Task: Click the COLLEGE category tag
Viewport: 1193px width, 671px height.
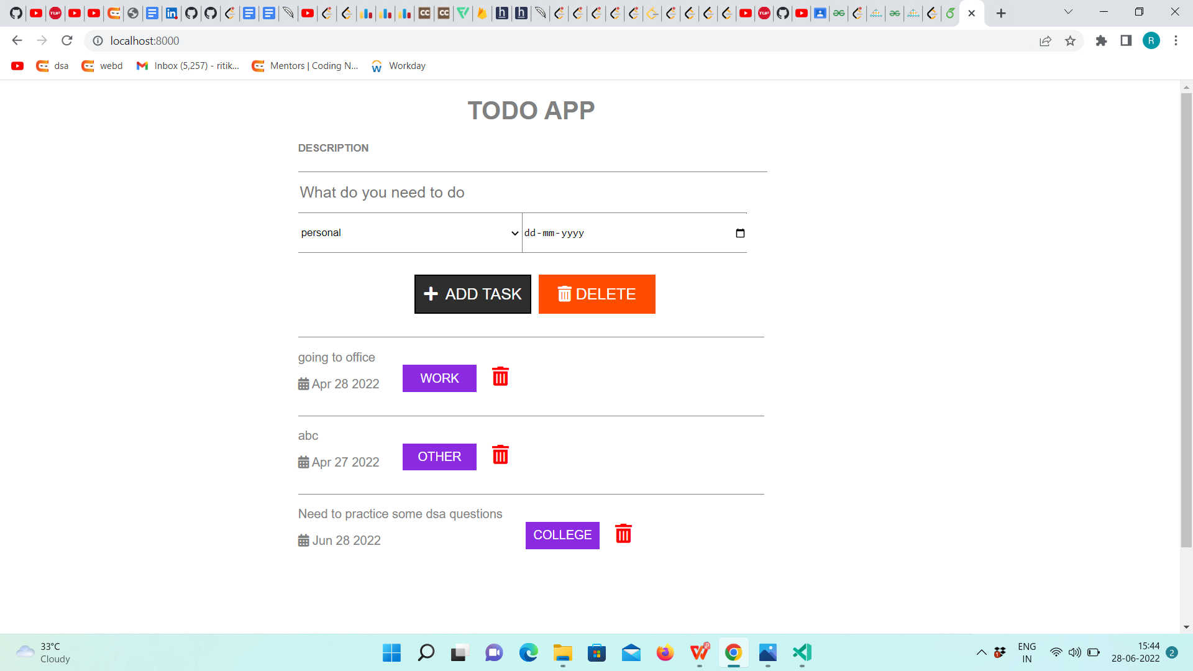Action: pos(562,535)
